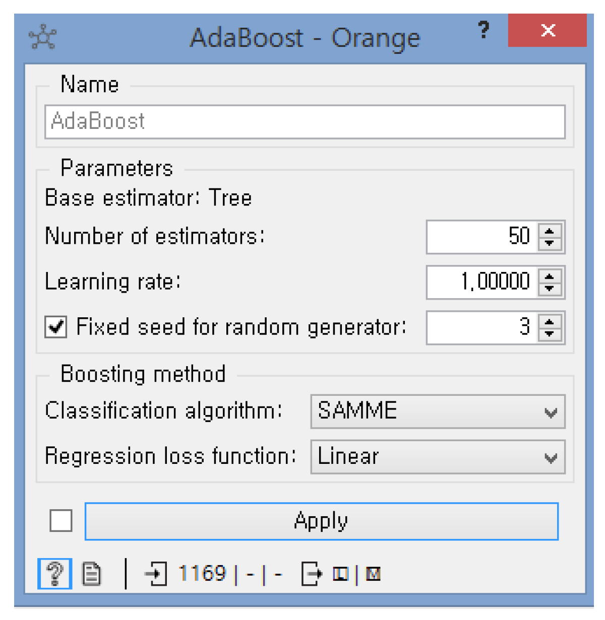Open the help question mark in status bar

coord(55,574)
